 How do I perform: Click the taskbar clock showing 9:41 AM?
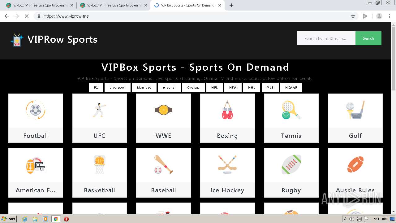[x=380, y=219]
